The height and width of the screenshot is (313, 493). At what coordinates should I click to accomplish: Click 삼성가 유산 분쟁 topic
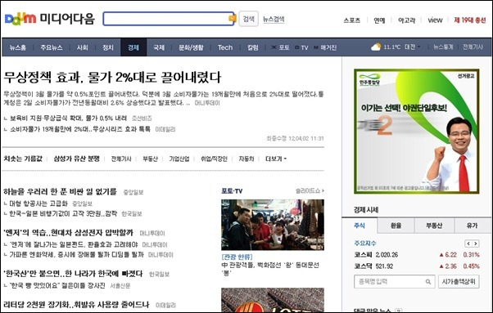[x=76, y=159]
